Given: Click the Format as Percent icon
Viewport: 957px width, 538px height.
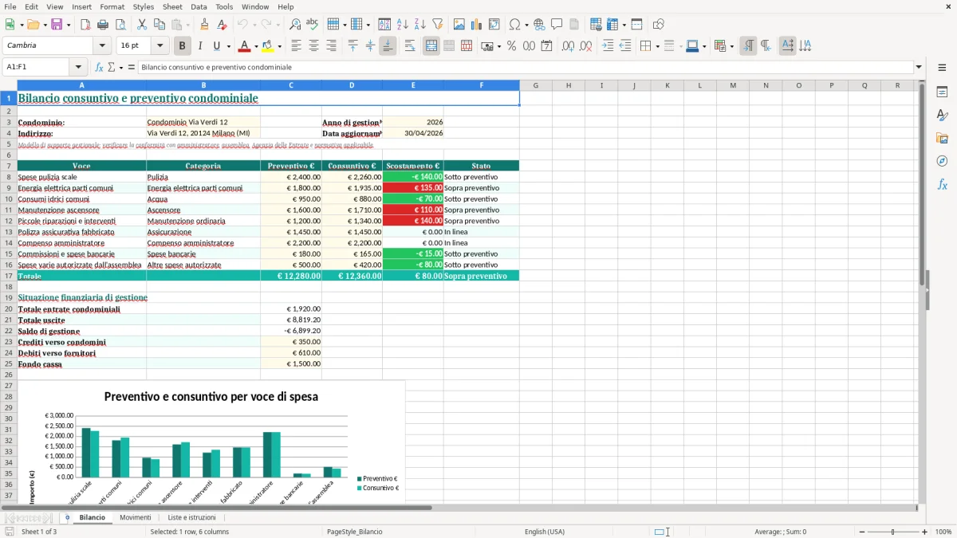Looking at the screenshot, I should [511, 46].
